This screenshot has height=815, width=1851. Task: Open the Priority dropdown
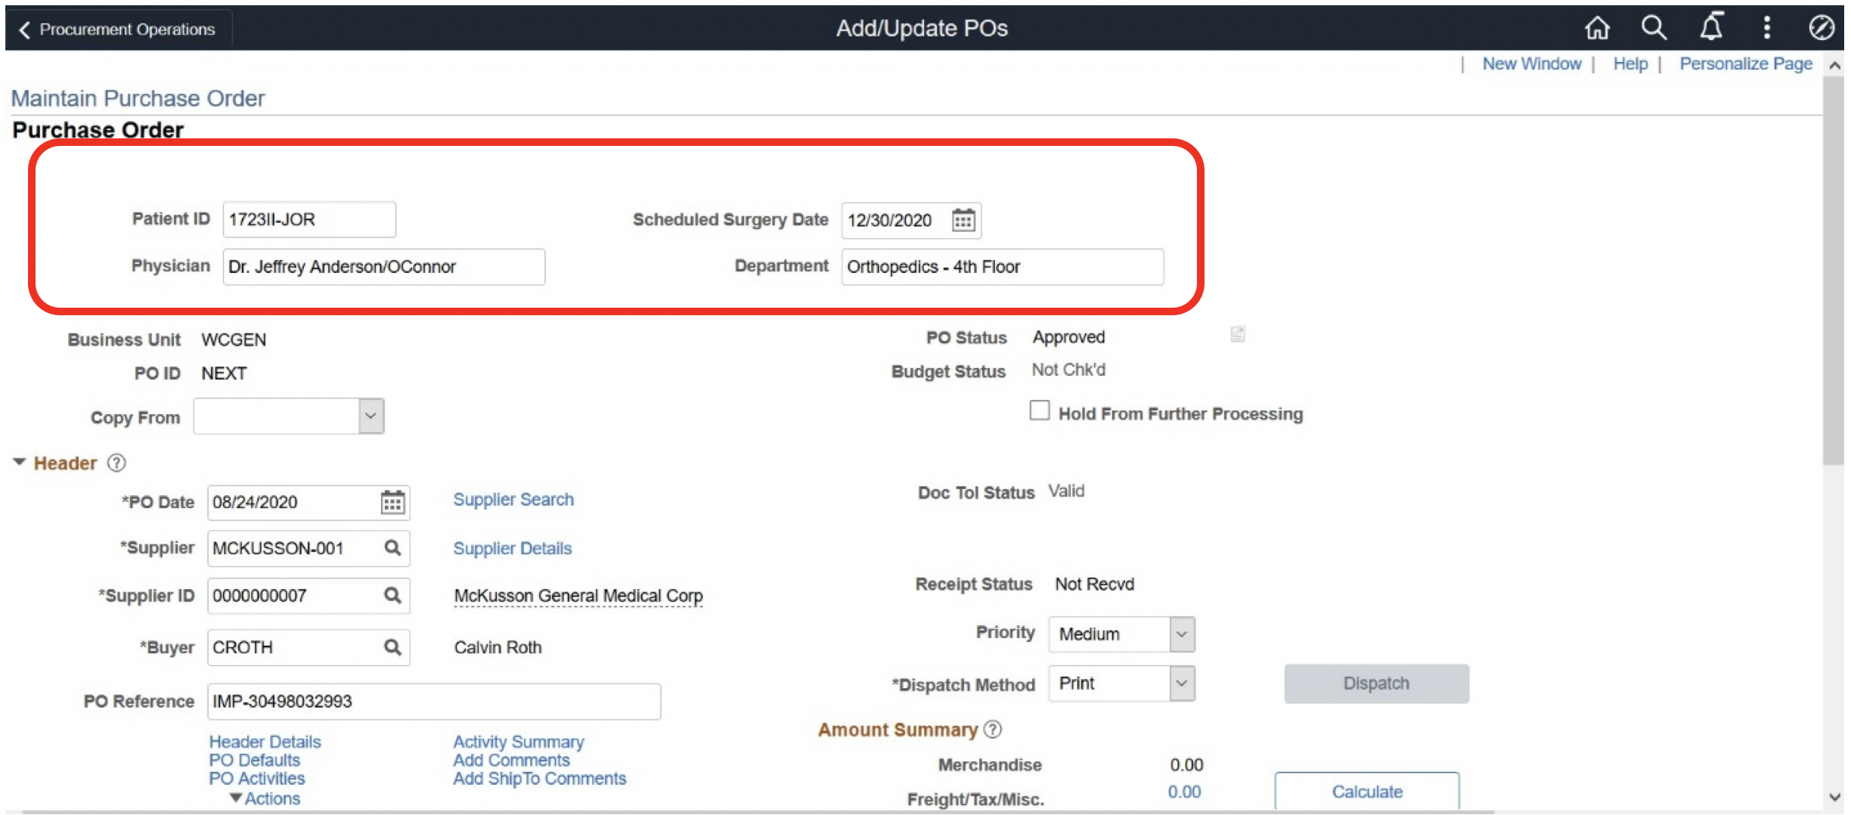coord(1181,634)
